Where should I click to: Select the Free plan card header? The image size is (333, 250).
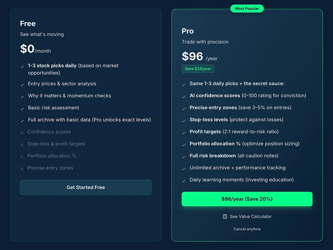coord(28,23)
